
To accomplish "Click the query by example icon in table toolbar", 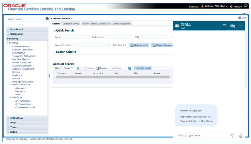I will coord(78,68).
